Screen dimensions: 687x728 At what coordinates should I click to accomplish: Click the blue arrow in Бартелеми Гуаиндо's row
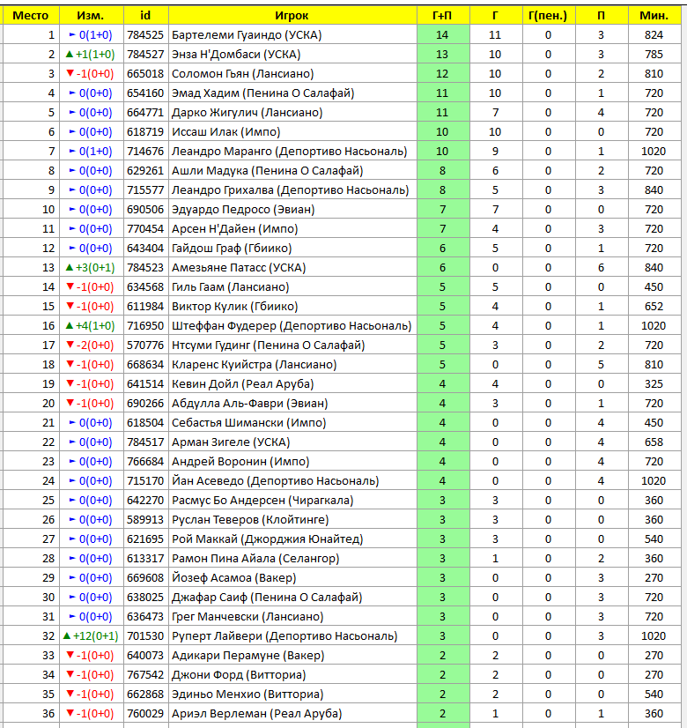coord(72,35)
